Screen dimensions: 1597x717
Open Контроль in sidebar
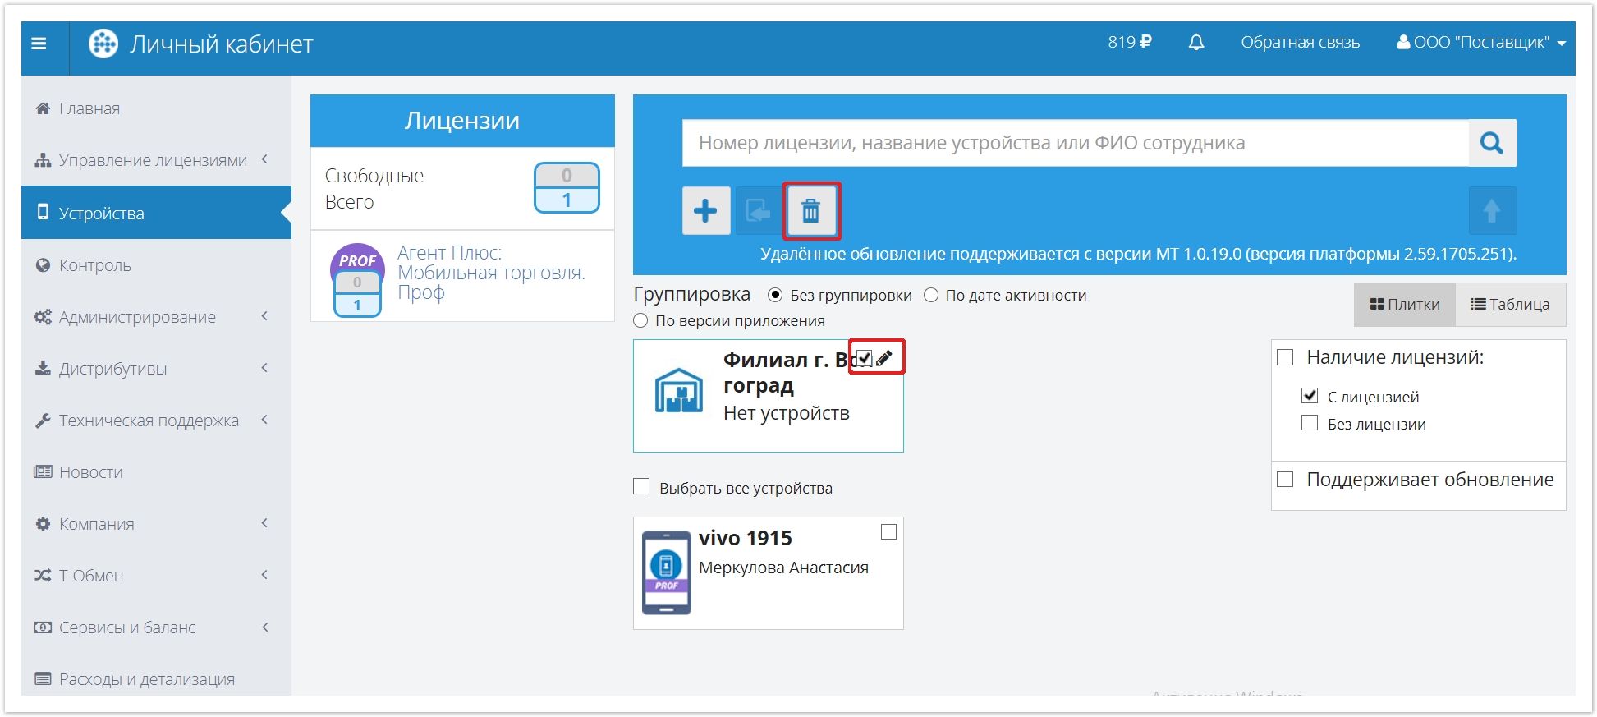pos(94,265)
